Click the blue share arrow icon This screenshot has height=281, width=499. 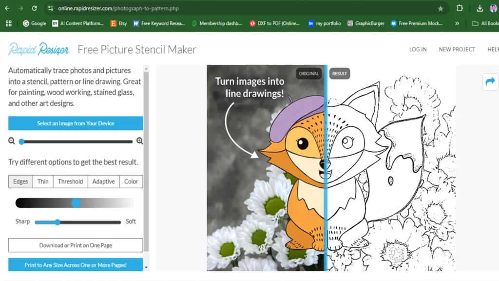490,81
